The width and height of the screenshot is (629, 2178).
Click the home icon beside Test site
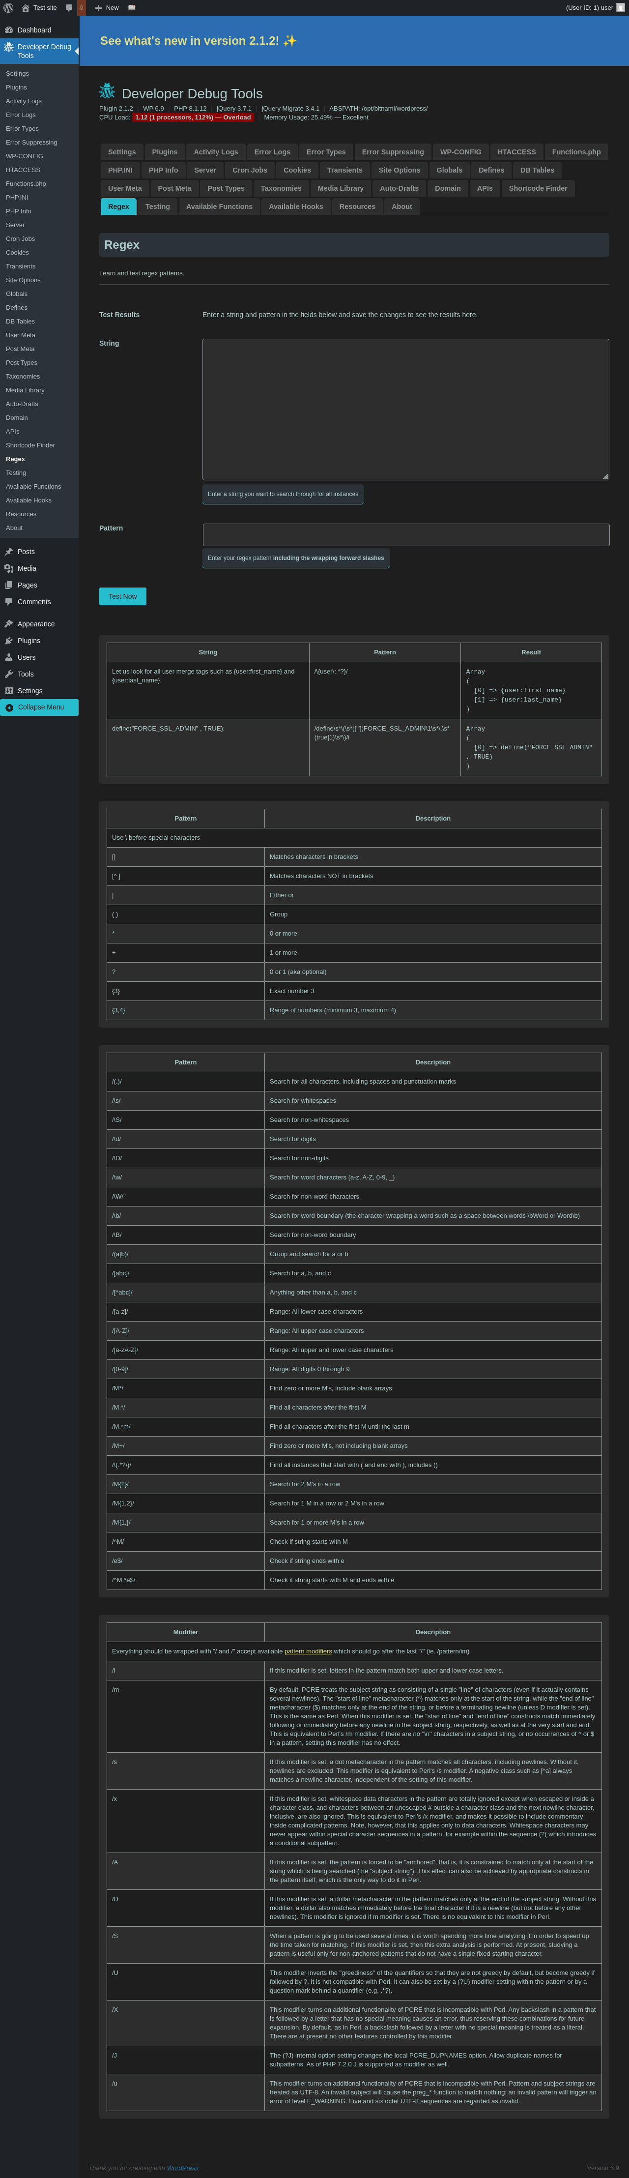(26, 7)
